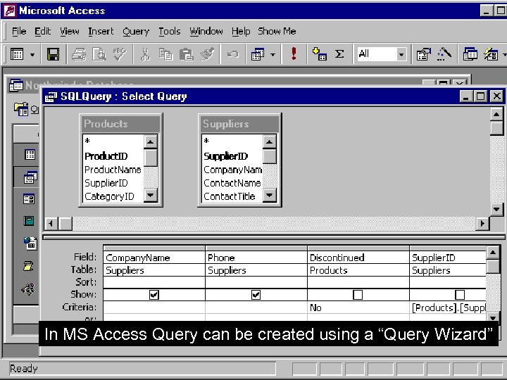
Task: Click table pane horizontal scroll right arrow
Action: coord(482,223)
